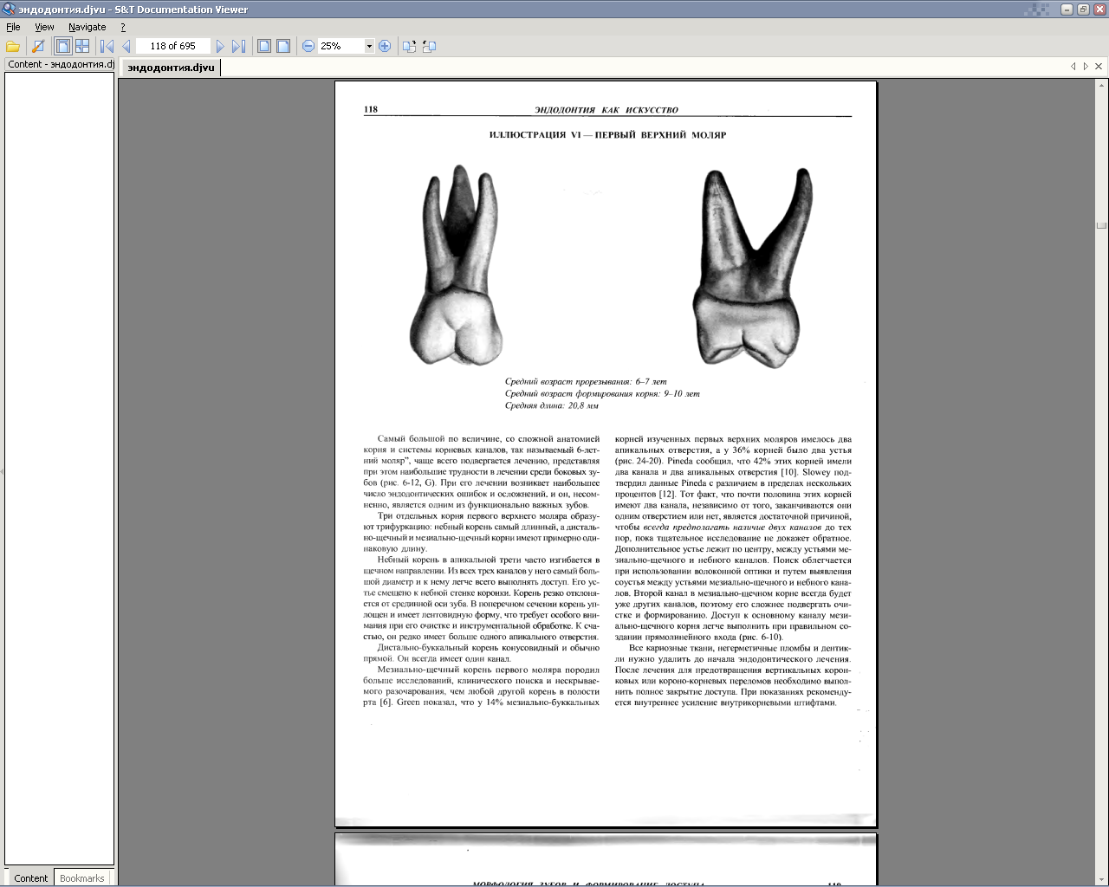Click the left tooth illustration

(456, 264)
